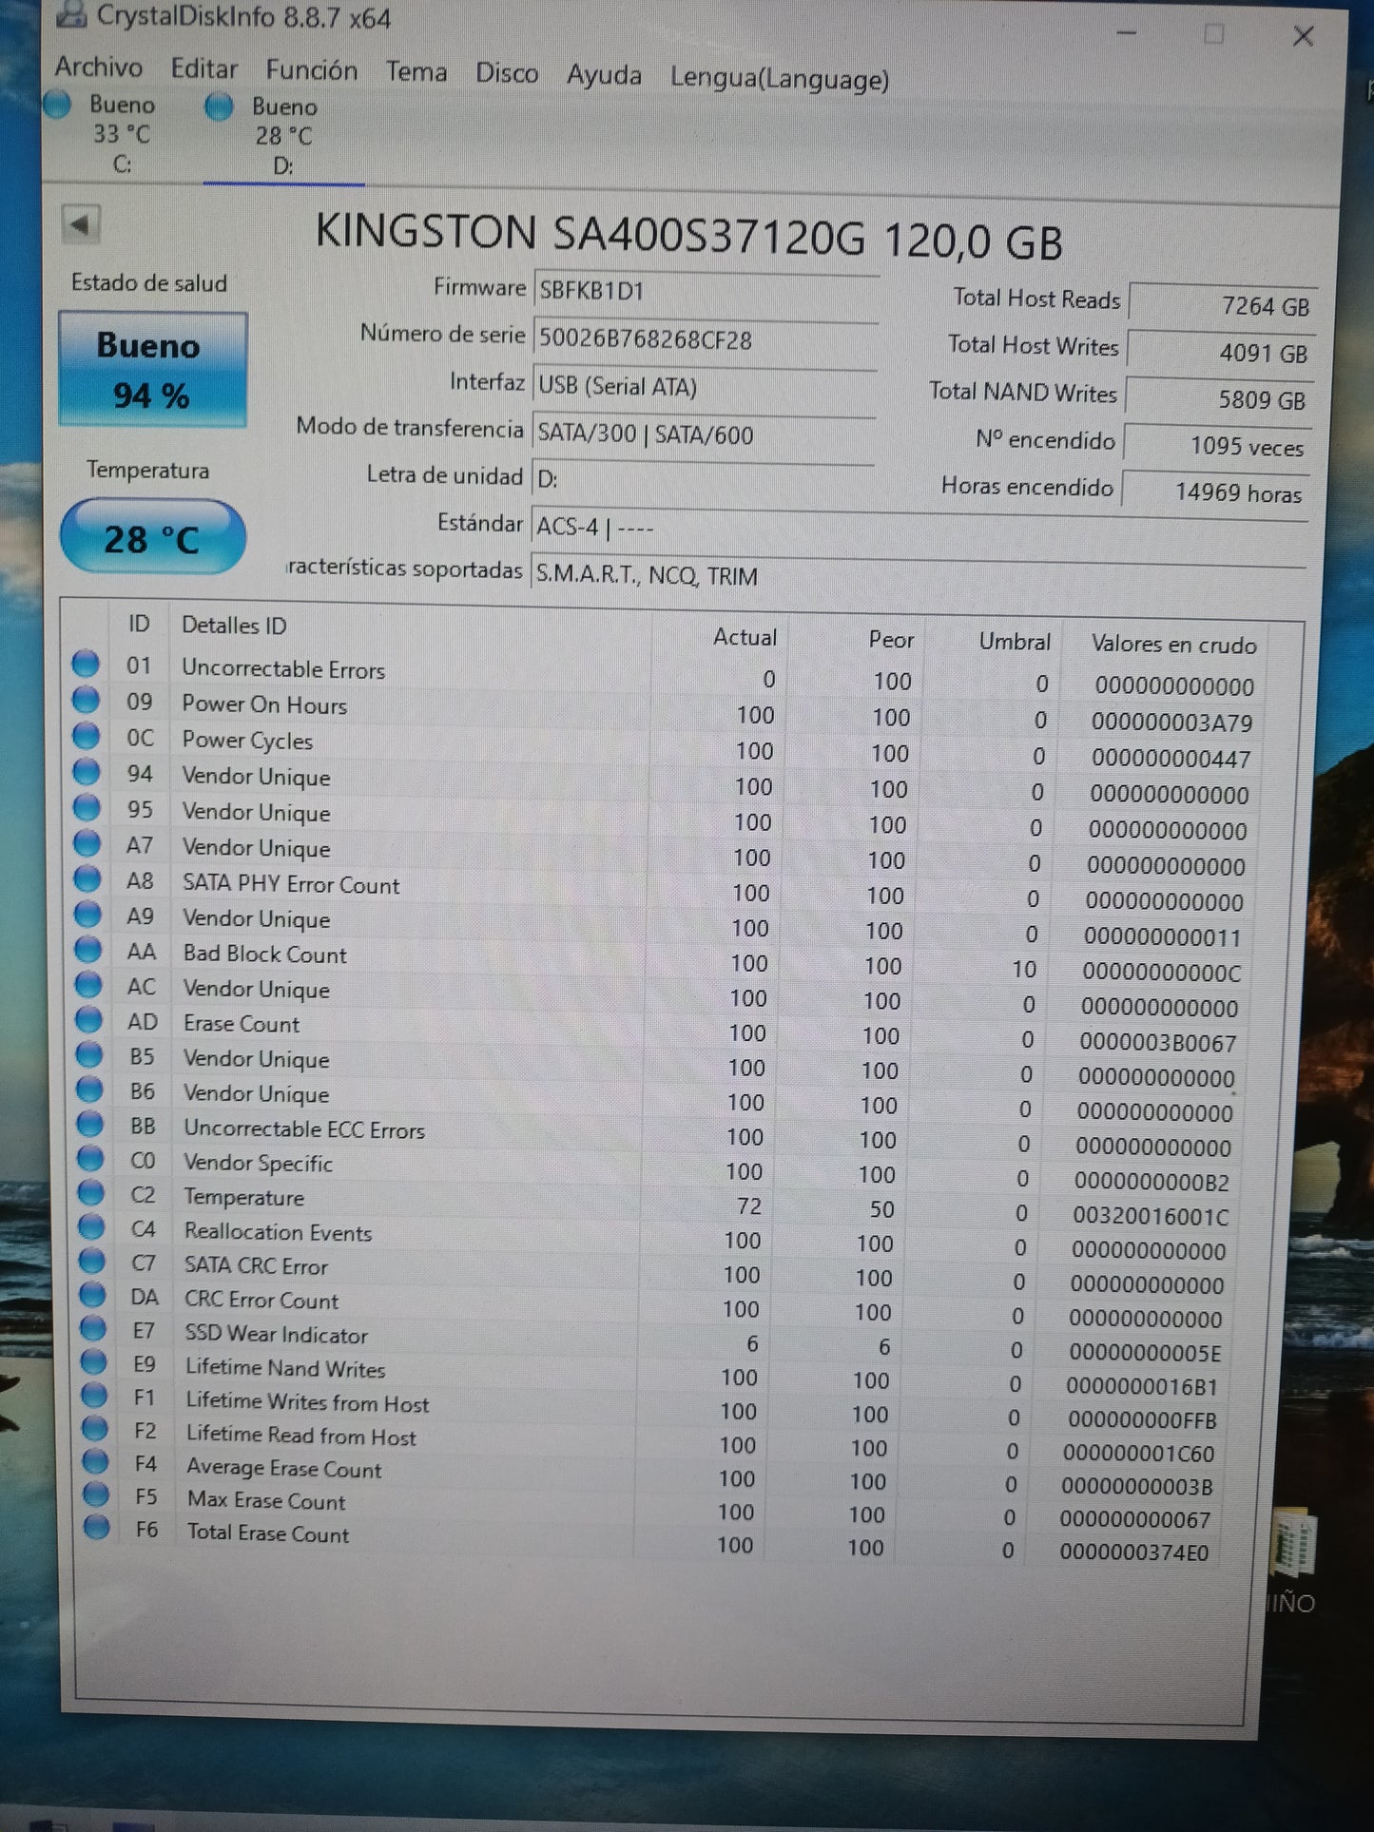The height and width of the screenshot is (1832, 1374).
Task: Select the Erase Count attribute text
Action: (x=242, y=1024)
